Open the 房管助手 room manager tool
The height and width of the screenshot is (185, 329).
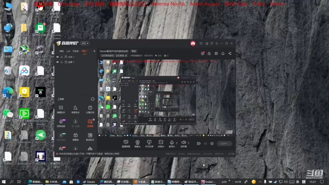[x=75, y=109]
